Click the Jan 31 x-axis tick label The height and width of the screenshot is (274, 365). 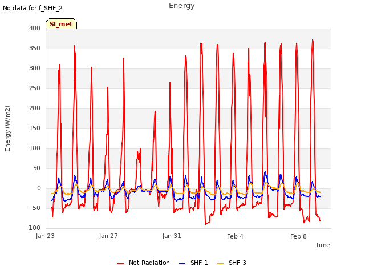click(172, 236)
